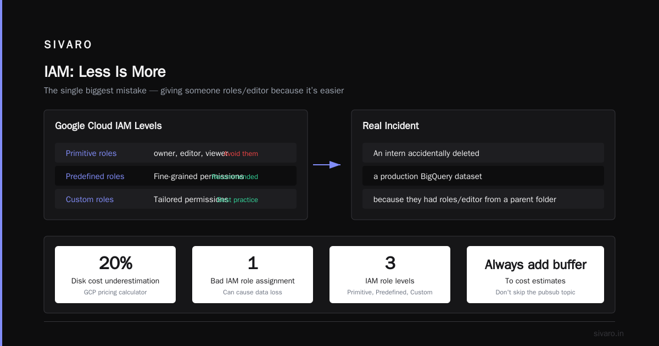
Task: Click the '3' statistic value
Action: point(390,263)
